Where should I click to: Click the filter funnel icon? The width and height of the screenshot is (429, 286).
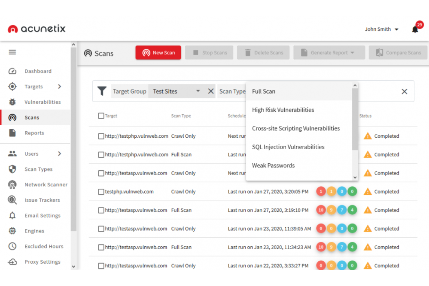point(102,91)
